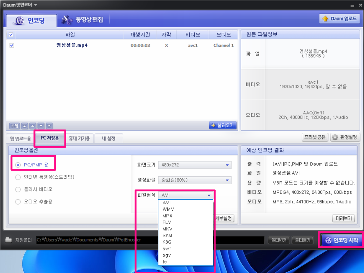This screenshot has height=273, width=364.
Task: Change folder with 폴더변경 button
Action: [279, 240]
